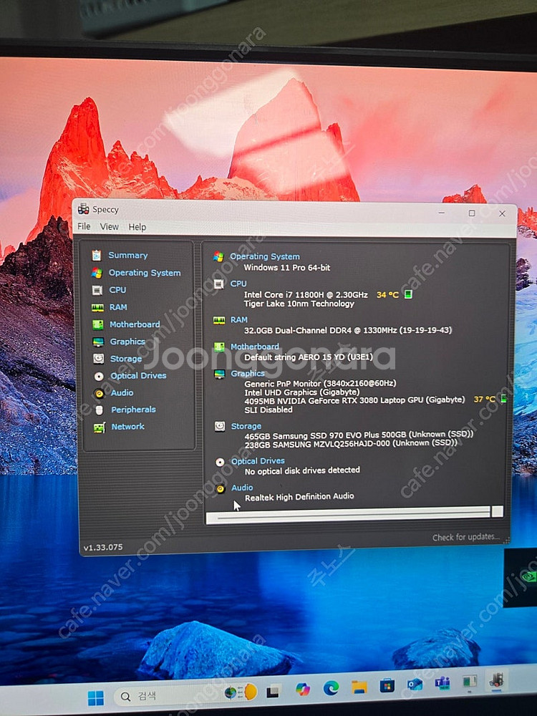Screen dimensions: 537x716
Task: Open the File menu
Action: pos(84,226)
